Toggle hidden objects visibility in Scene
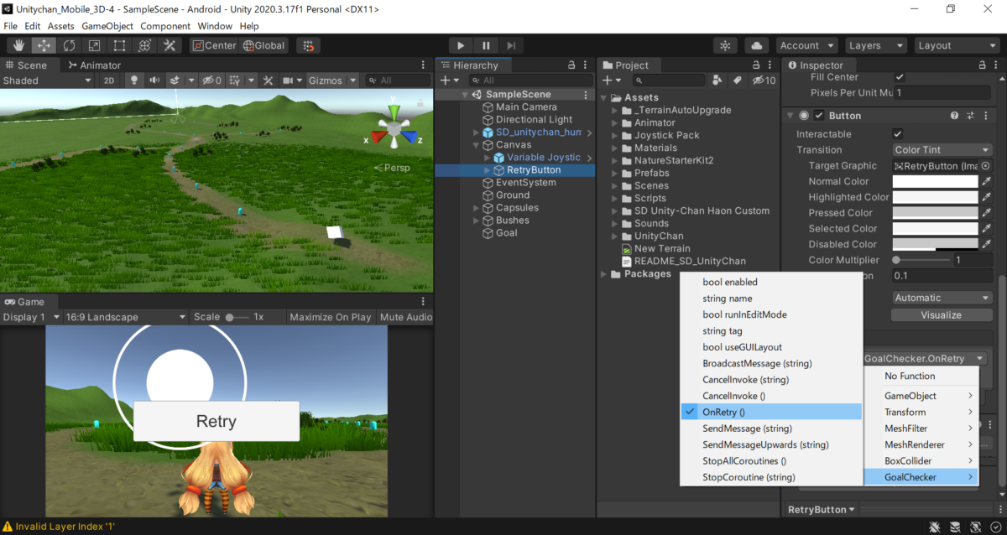The height and width of the screenshot is (535, 1007). click(210, 81)
